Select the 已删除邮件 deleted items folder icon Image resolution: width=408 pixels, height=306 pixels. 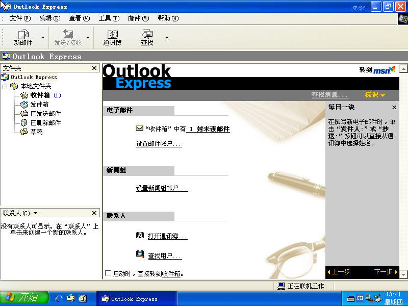[x=24, y=123]
